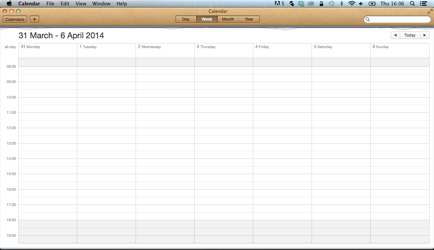Click the Week view button
434x250 pixels.
click(x=207, y=19)
